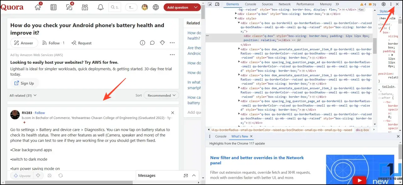Upvote RV283's answer
Viewport: 403px width, 185px height.
coord(22,176)
